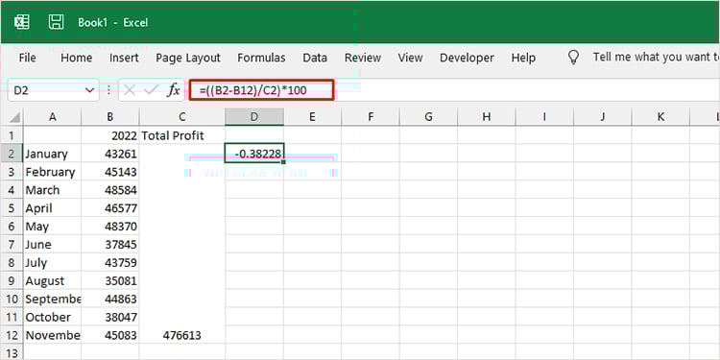
Task: Click the Insert Function fx icon
Action: [173, 90]
